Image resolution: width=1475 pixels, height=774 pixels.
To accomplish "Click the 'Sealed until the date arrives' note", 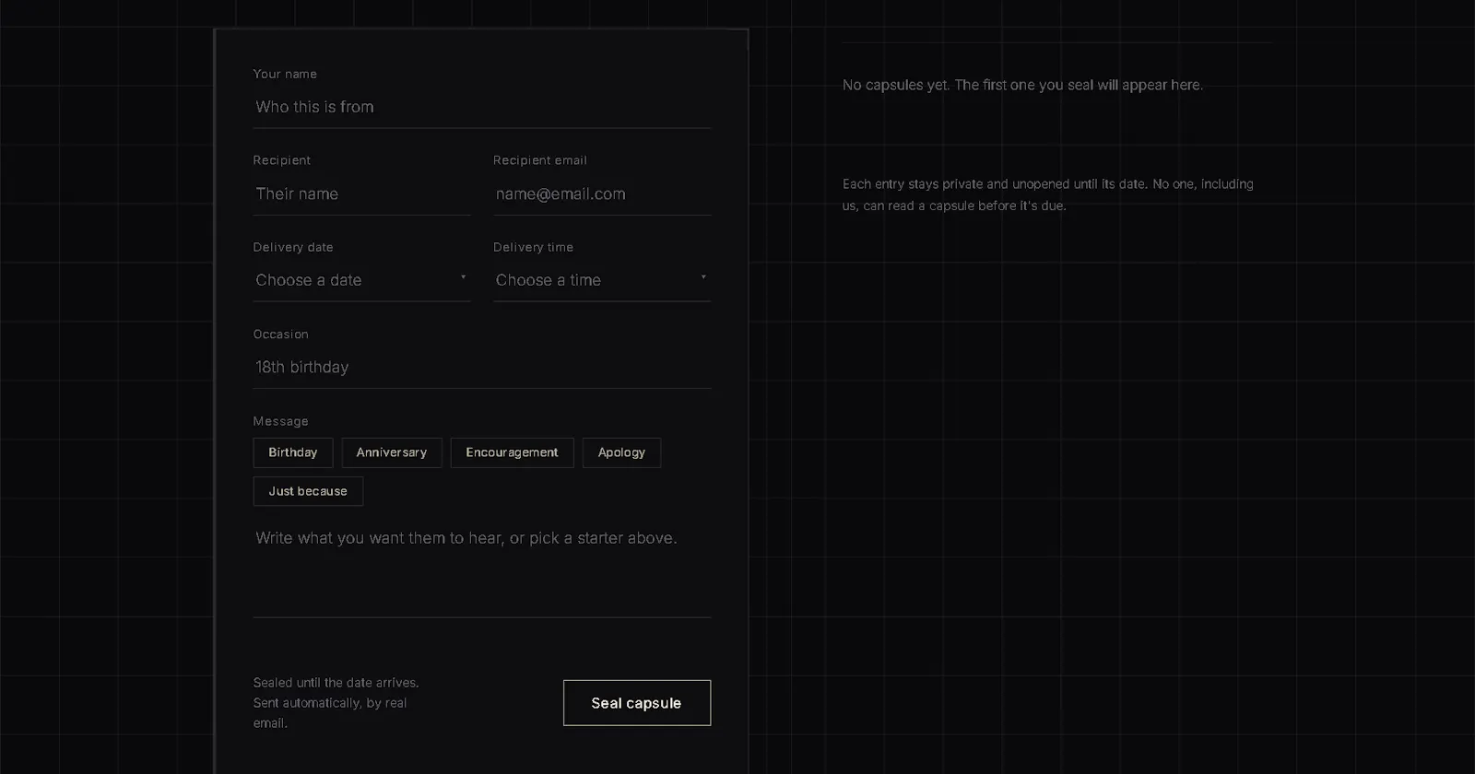I will (336, 703).
